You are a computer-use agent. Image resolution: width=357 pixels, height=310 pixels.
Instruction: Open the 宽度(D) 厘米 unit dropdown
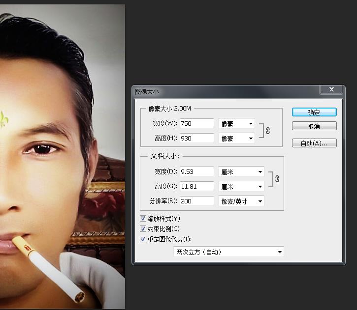tap(241, 171)
